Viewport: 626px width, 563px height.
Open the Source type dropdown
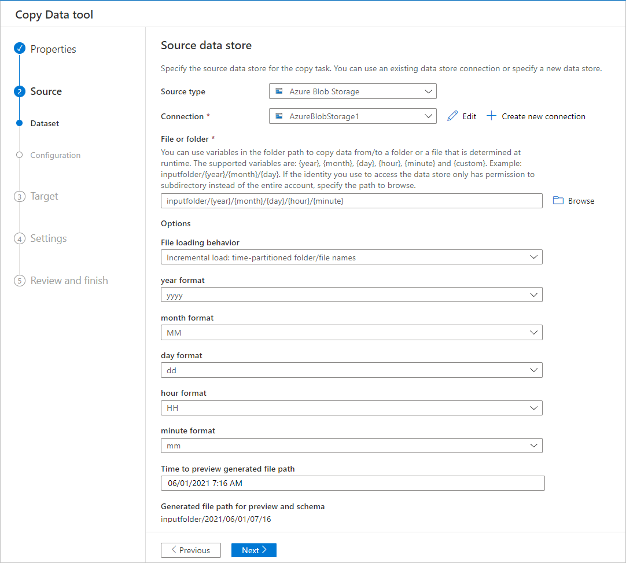point(428,91)
